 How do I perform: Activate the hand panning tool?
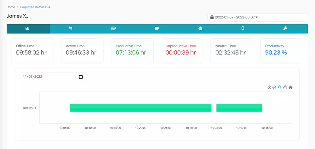(x=285, y=87)
